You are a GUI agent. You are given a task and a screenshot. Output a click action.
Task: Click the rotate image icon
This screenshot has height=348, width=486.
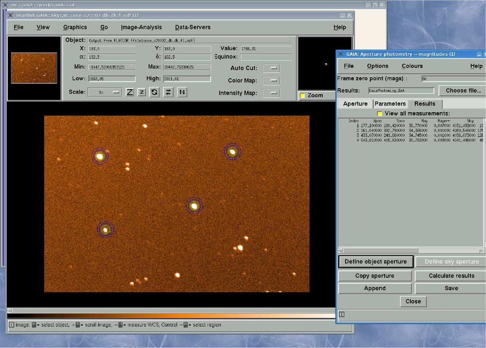154,92
